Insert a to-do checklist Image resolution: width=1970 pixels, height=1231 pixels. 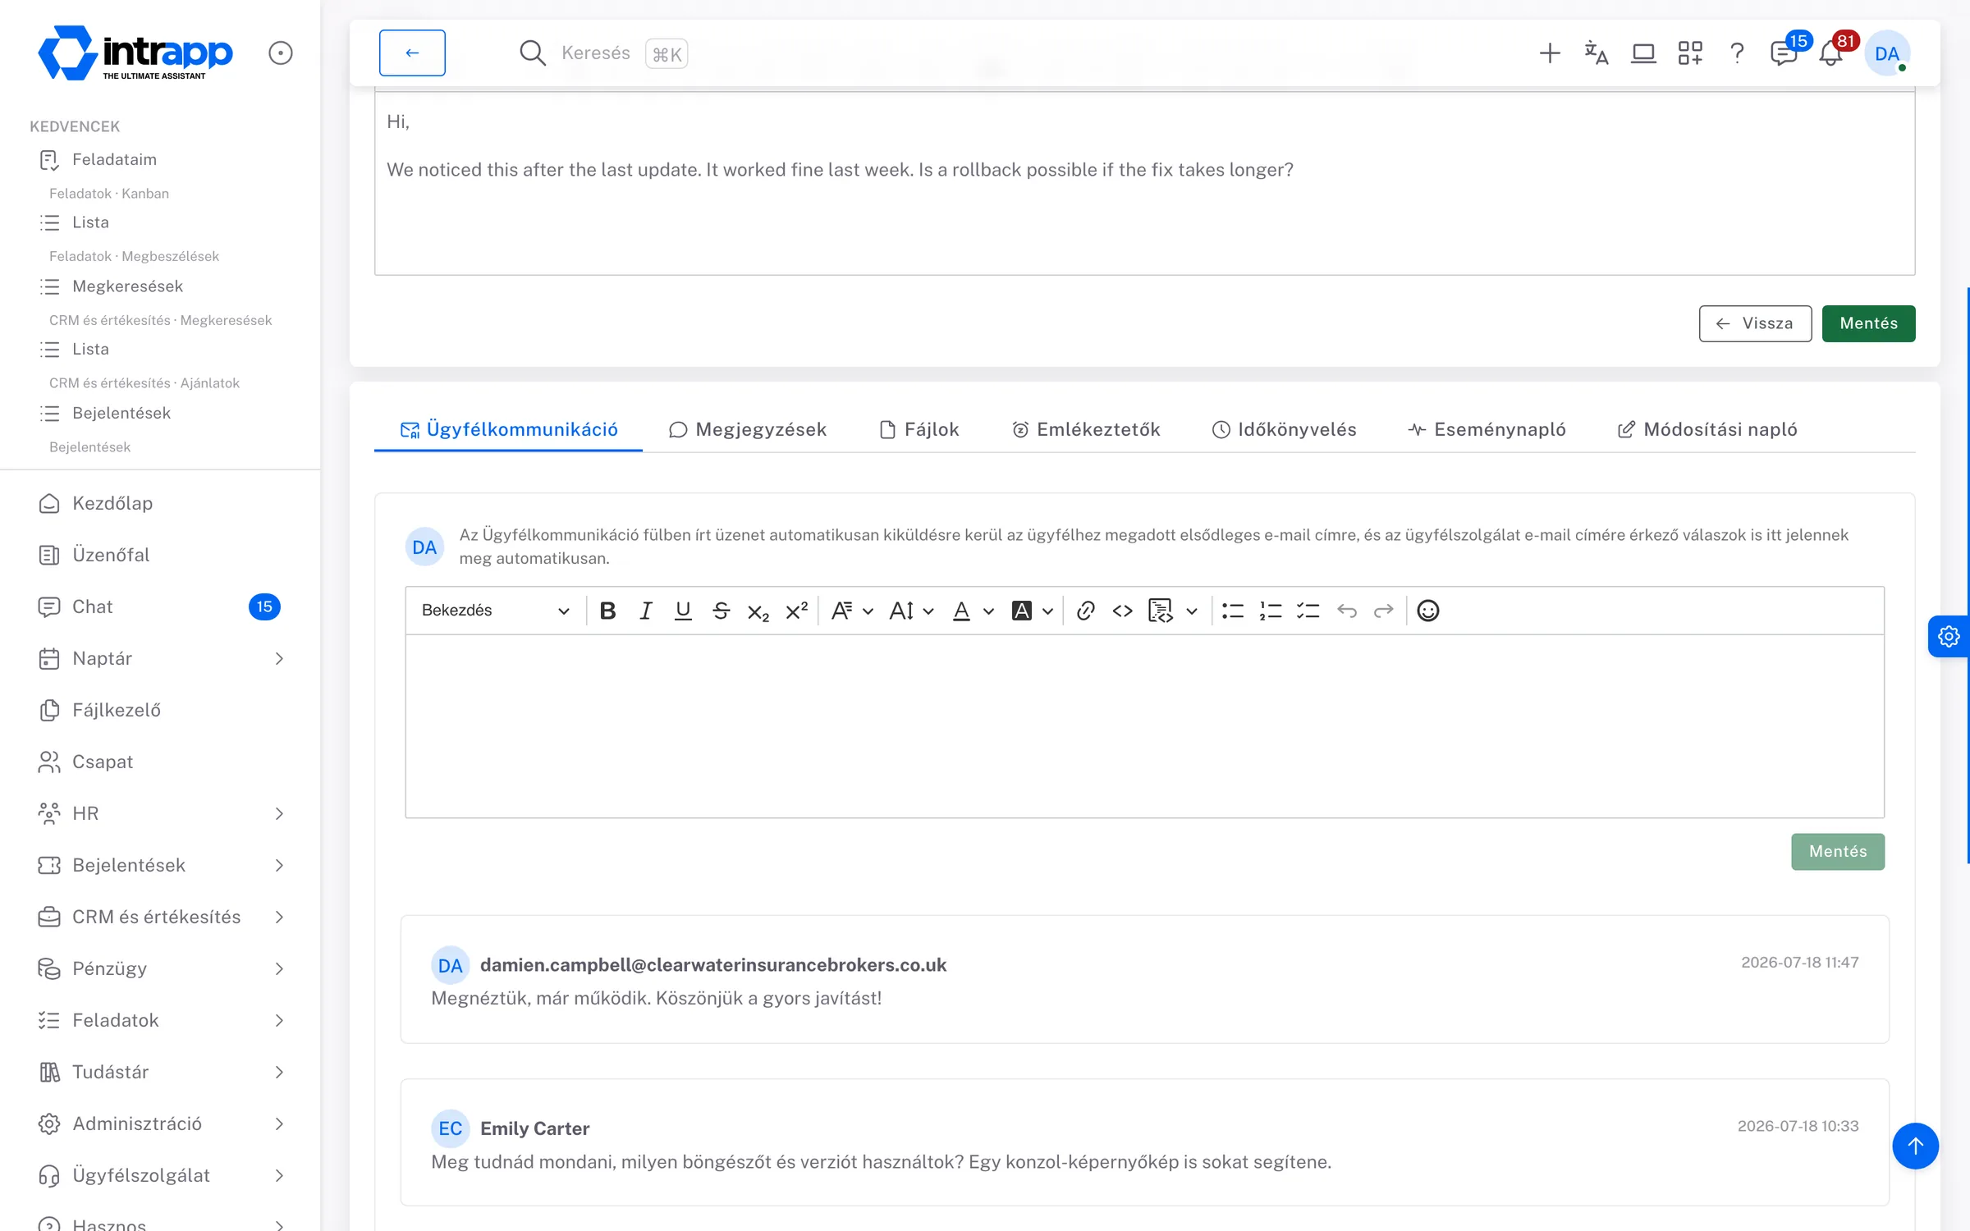coord(1308,611)
